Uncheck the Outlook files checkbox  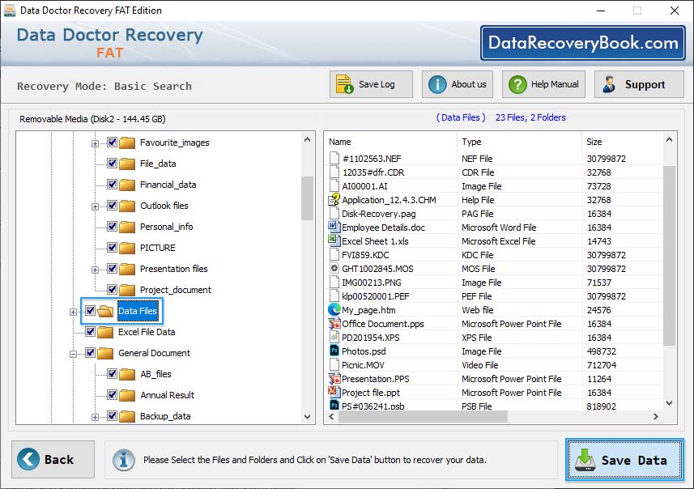pyautogui.click(x=111, y=205)
